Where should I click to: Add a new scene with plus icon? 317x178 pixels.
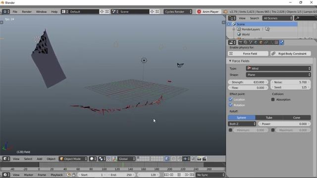(152, 11)
